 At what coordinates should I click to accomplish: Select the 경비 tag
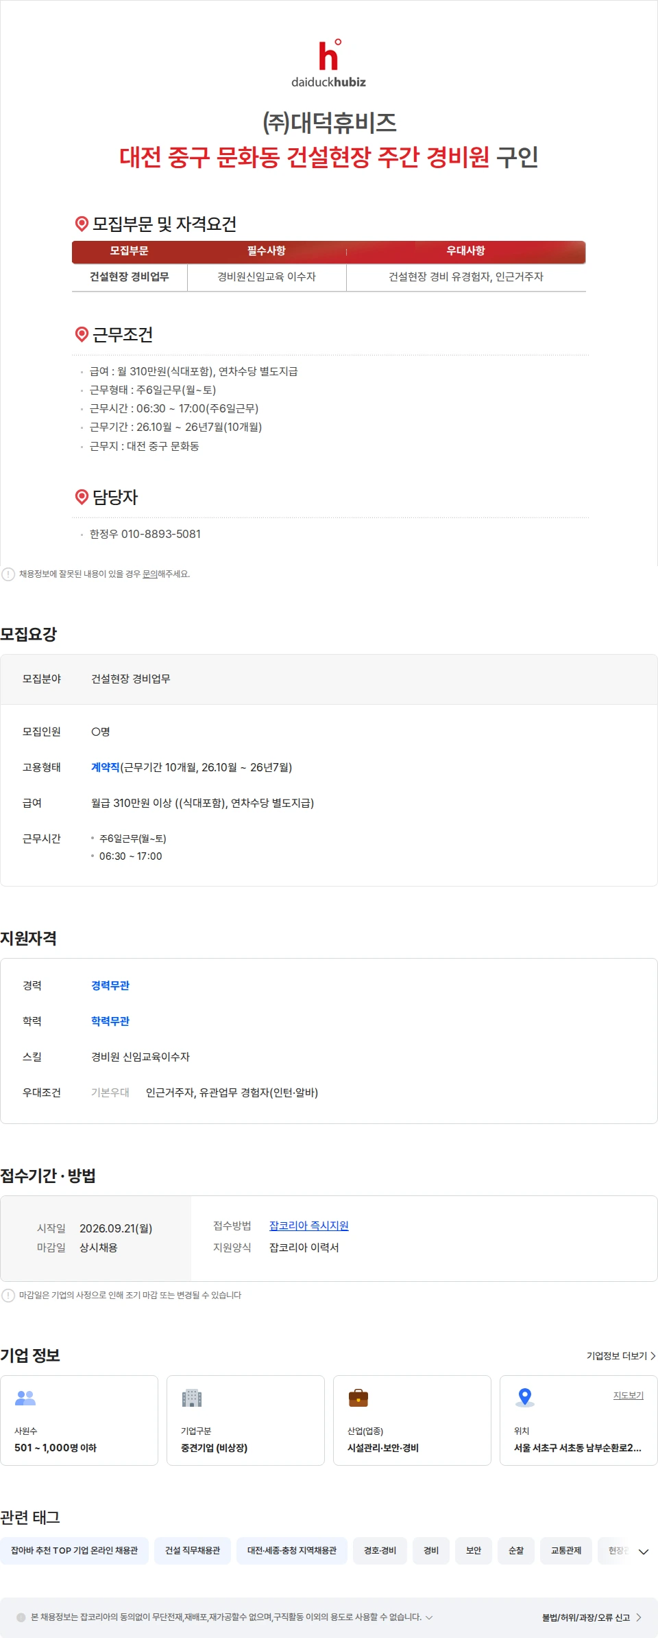431,1551
